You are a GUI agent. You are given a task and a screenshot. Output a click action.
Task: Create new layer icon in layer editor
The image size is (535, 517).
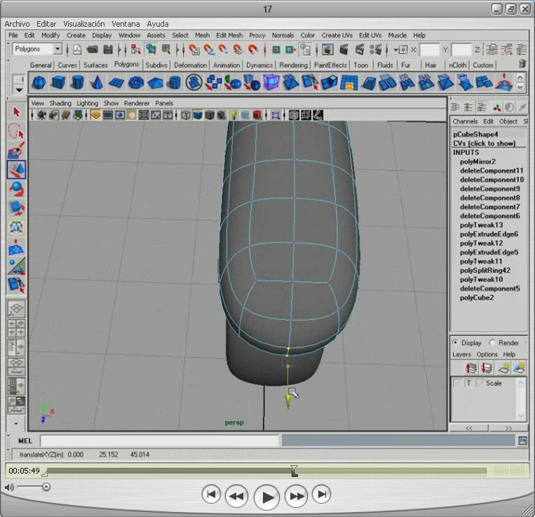tap(503, 368)
